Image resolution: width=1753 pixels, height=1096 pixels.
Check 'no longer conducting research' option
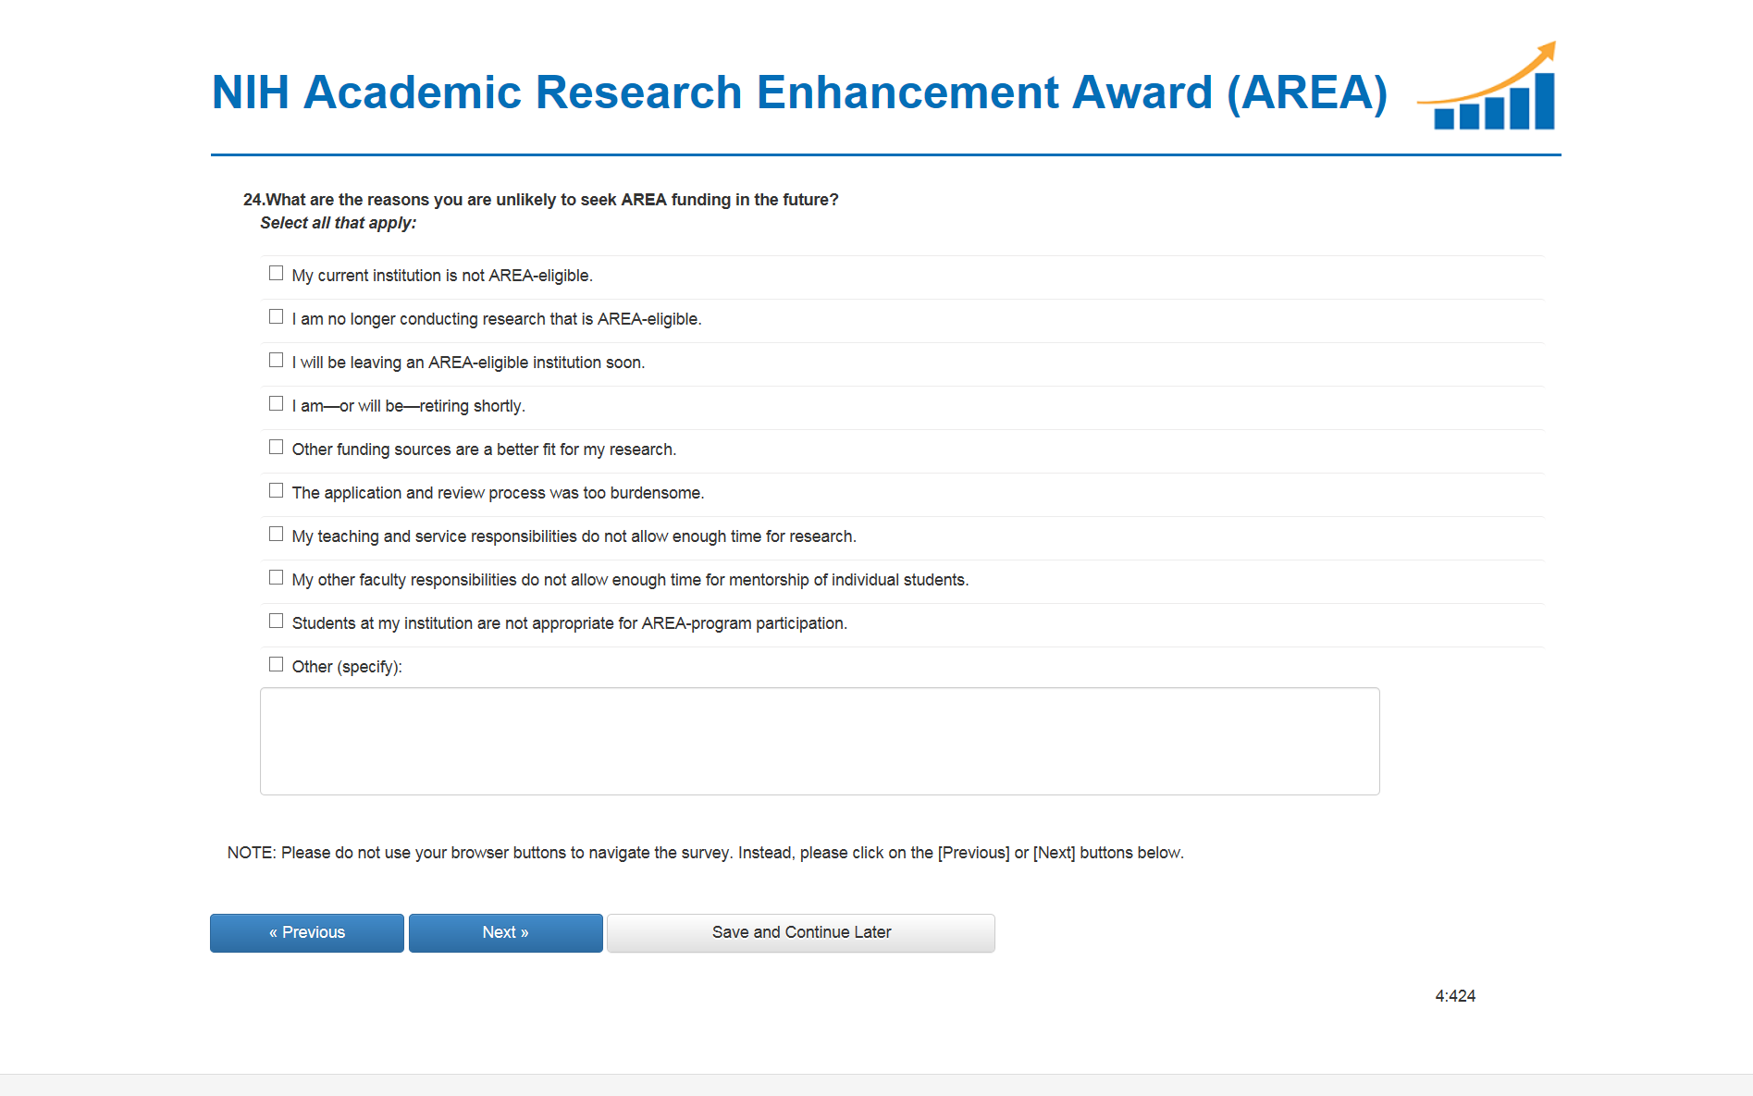click(x=276, y=316)
